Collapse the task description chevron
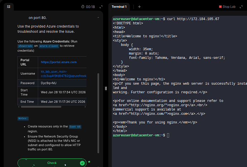The image size is (247, 167). (98, 17)
